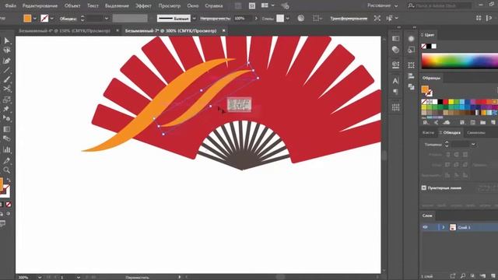Open the Просмотр menu

pos(170,5)
